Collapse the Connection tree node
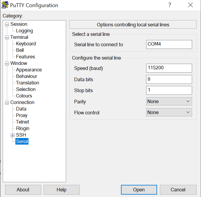Image resolution: width=201 pixels, height=197 pixels. point(7,102)
